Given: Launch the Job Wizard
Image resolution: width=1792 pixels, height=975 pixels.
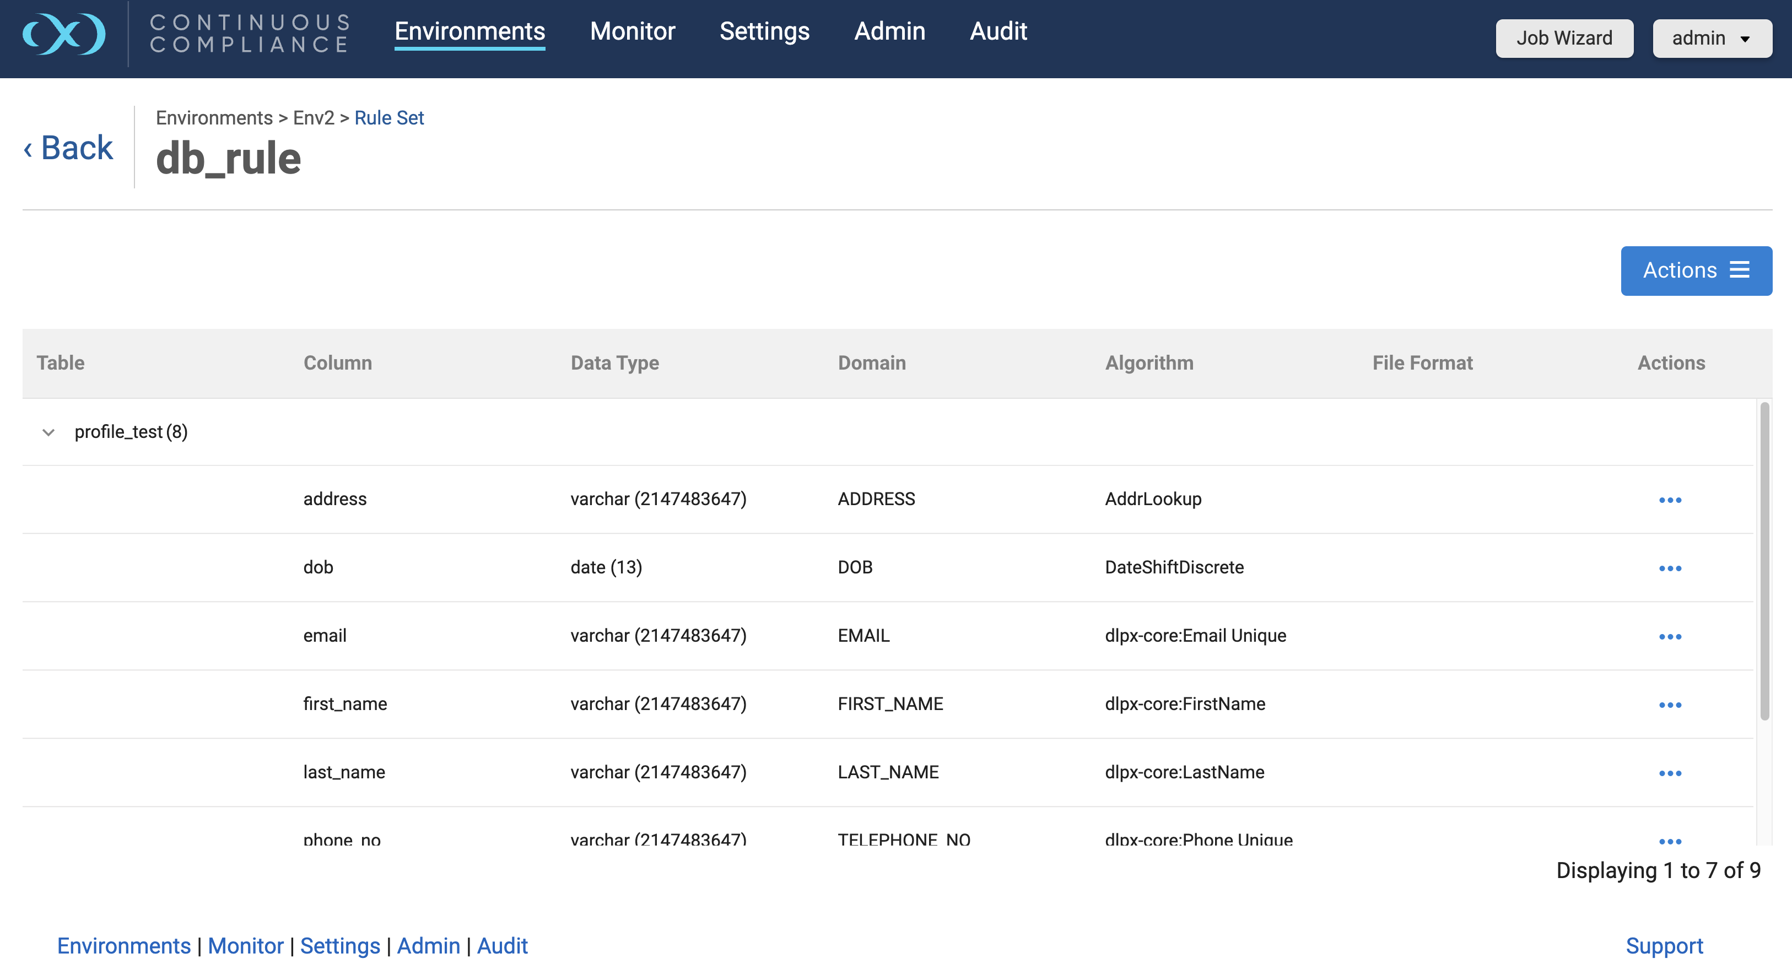Looking at the screenshot, I should click(x=1564, y=38).
